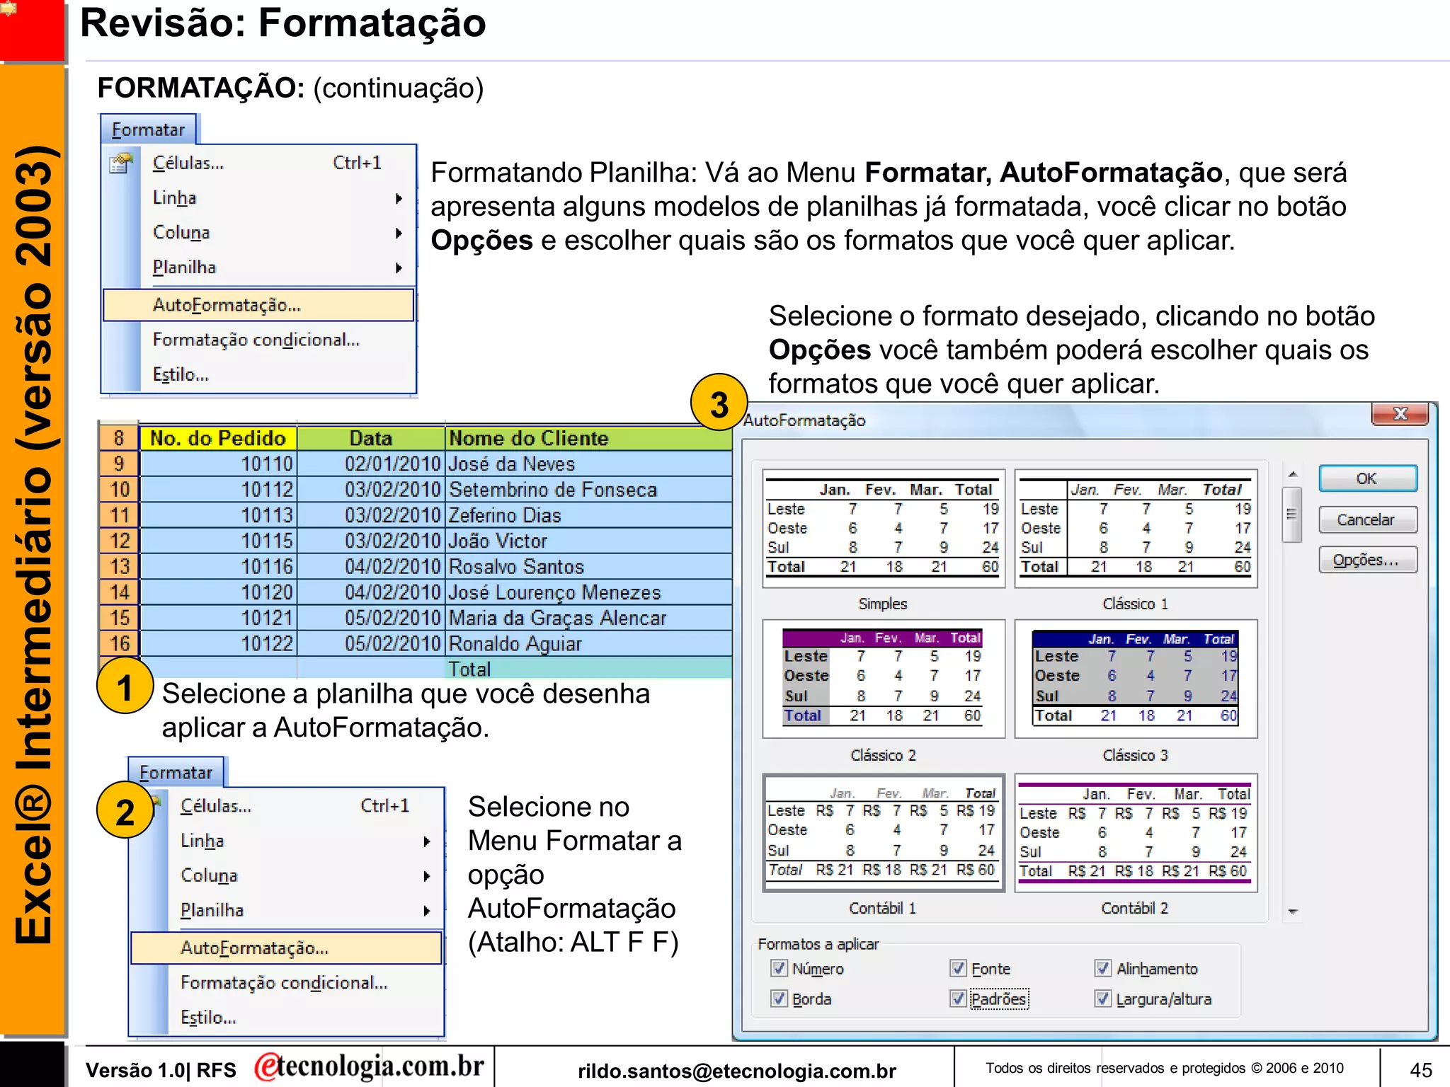
Task: Expand Linha submenu arrow in the lower Formatar menu
Action: (427, 841)
